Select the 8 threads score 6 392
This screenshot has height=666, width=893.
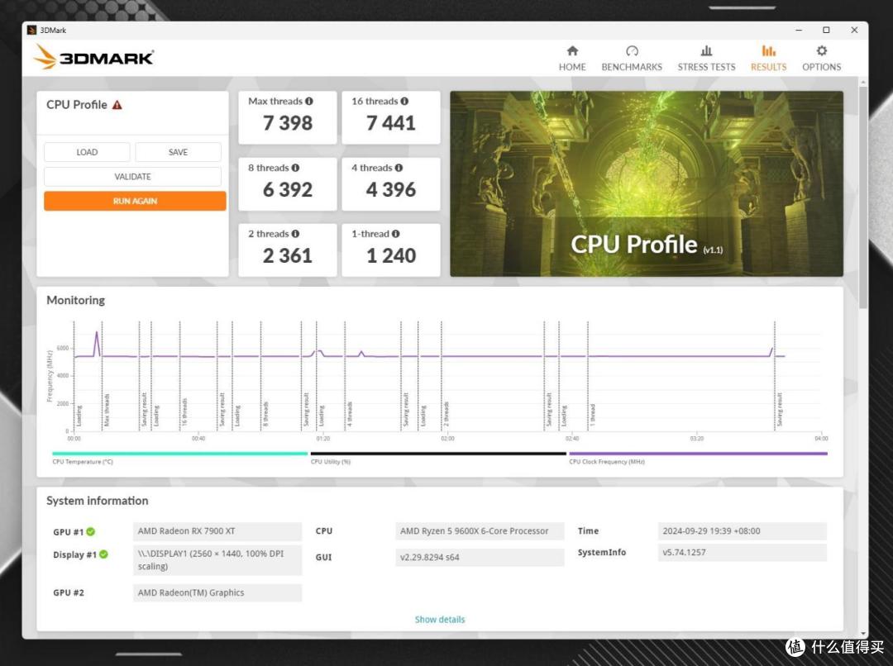pos(288,189)
